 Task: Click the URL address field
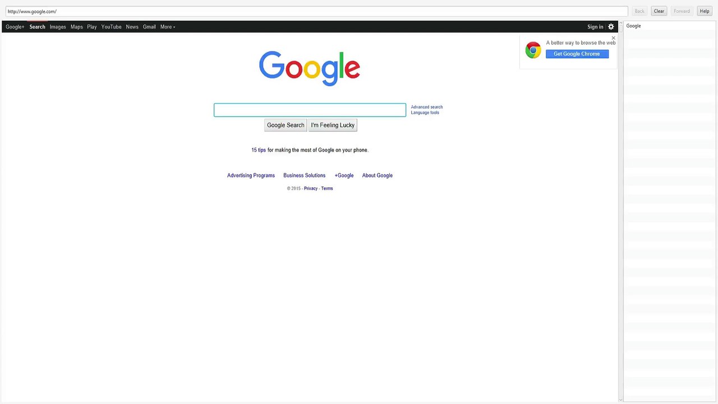316,11
